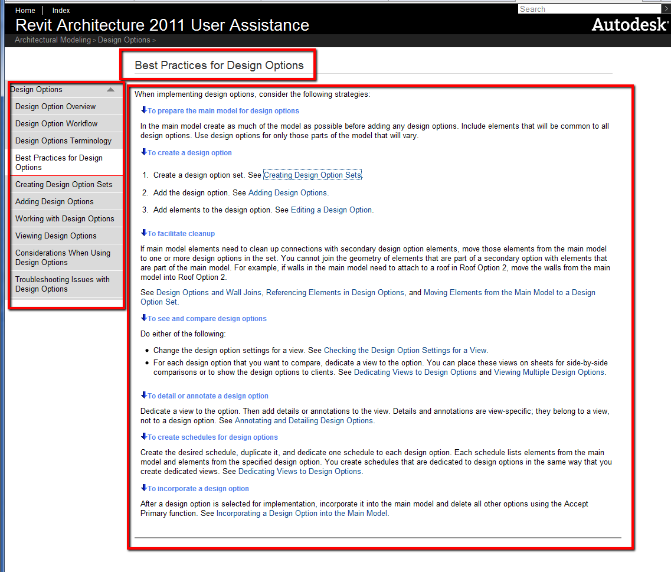671x572 pixels.
Task: Open Architectural Modeling breadcrumb
Action: [53, 40]
